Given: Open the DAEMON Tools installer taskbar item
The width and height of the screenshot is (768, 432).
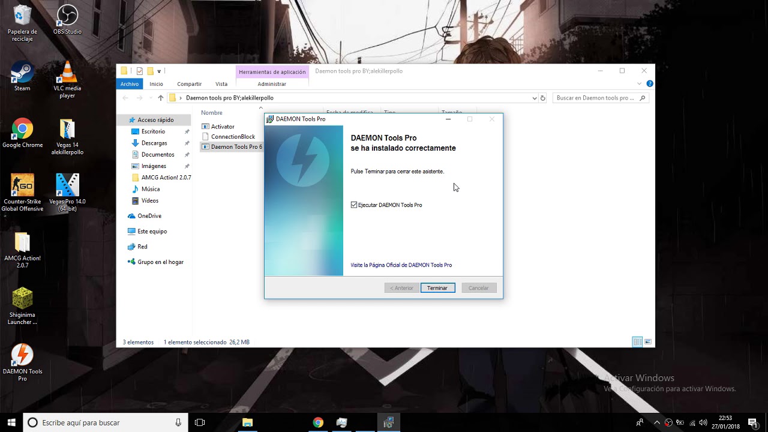Looking at the screenshot, I should pos(388,422).
